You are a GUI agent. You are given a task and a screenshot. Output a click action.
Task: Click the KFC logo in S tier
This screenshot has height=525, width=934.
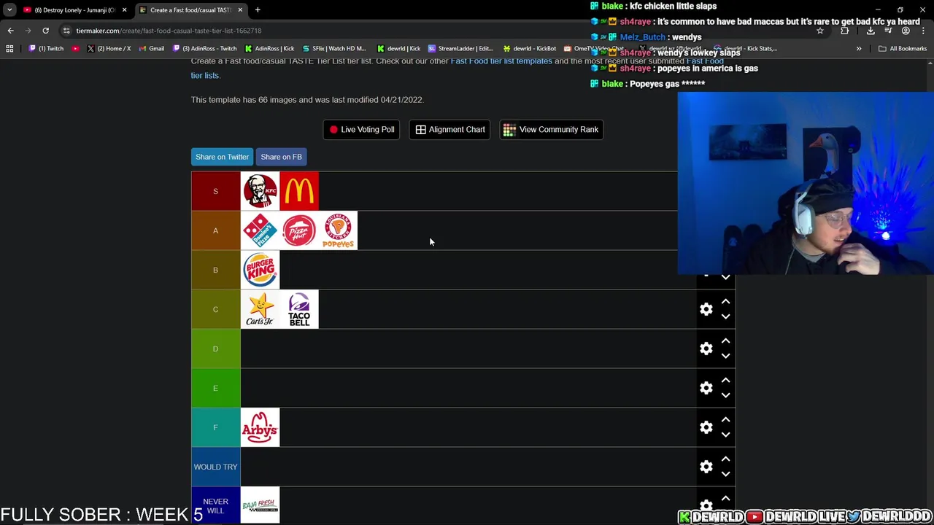coord(260,191)
